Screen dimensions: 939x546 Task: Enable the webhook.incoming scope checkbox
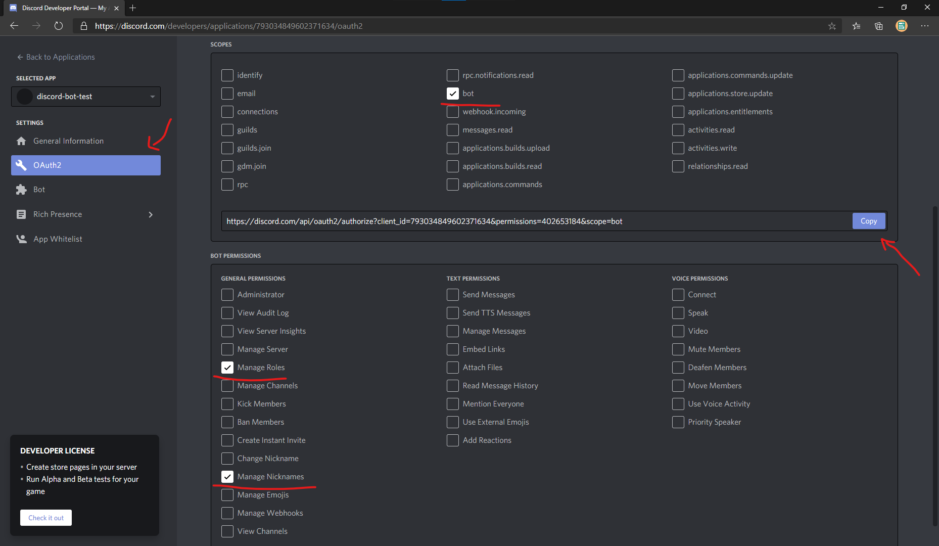click(x=453, y=112)
